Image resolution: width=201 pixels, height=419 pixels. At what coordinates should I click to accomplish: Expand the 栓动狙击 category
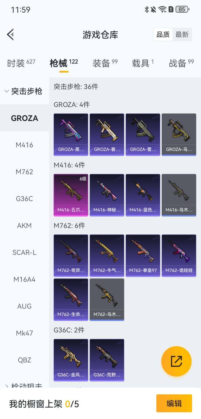23,386
